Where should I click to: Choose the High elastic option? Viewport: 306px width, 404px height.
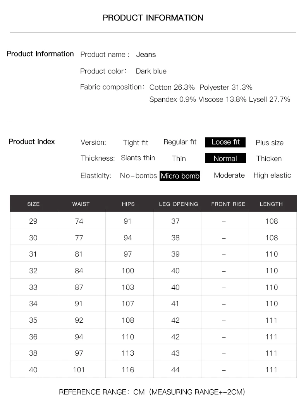coord(272,175)
